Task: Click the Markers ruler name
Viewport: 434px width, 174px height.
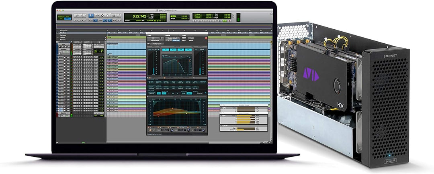Action: tap(63, 40)
